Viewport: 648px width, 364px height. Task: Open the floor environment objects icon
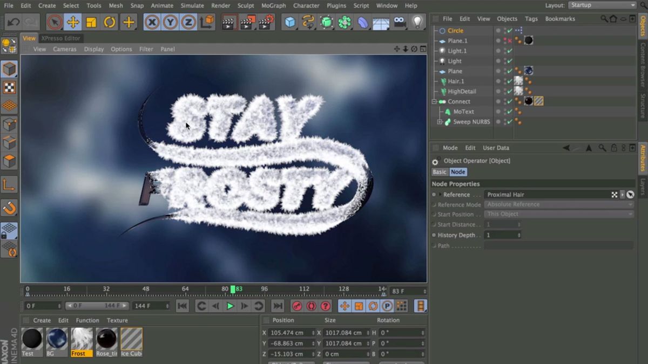(381, 22)
